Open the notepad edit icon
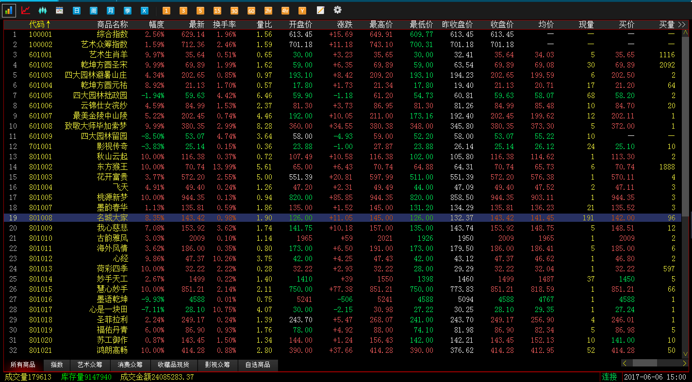692x382 pixels. click(320, 10)
